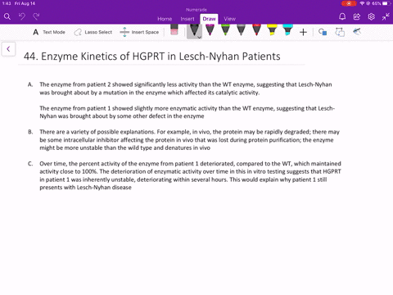Select the yellow highlighter

(272, 29)
